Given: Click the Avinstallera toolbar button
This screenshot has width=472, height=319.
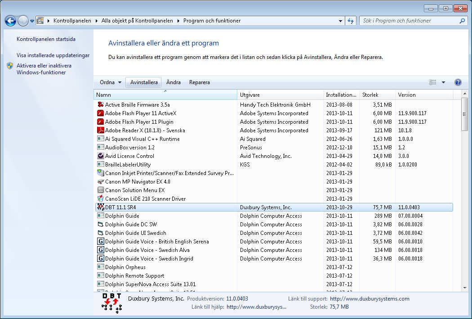Looking at the screenshot, I should click(x=143, y=82).
